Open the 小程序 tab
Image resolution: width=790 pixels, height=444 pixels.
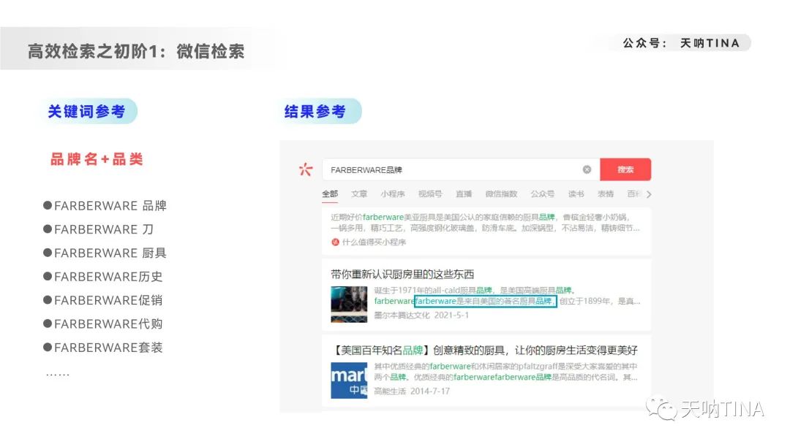[x=394, y=194]
